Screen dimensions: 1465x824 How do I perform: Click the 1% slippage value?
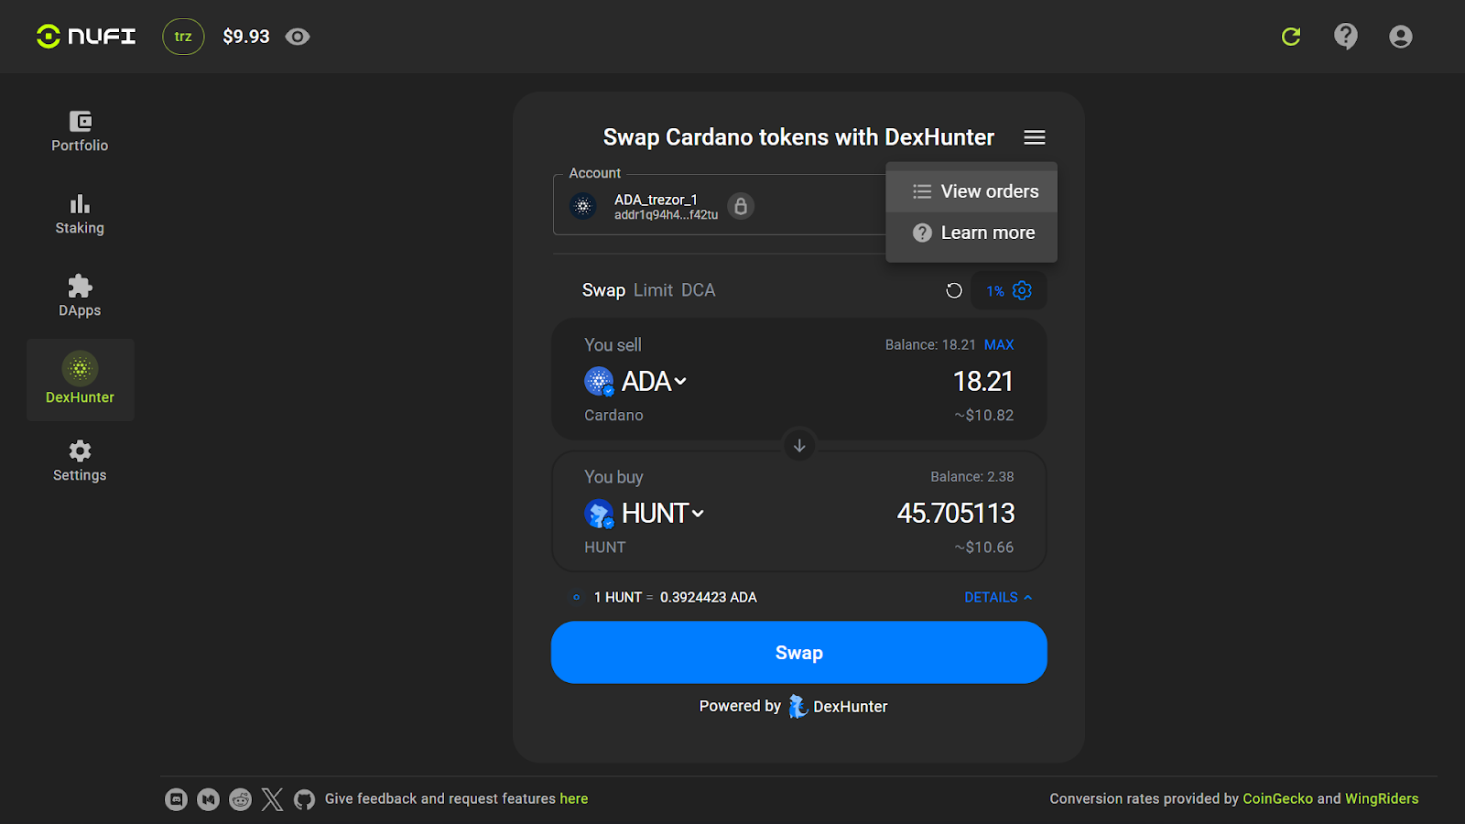point(995,291)
